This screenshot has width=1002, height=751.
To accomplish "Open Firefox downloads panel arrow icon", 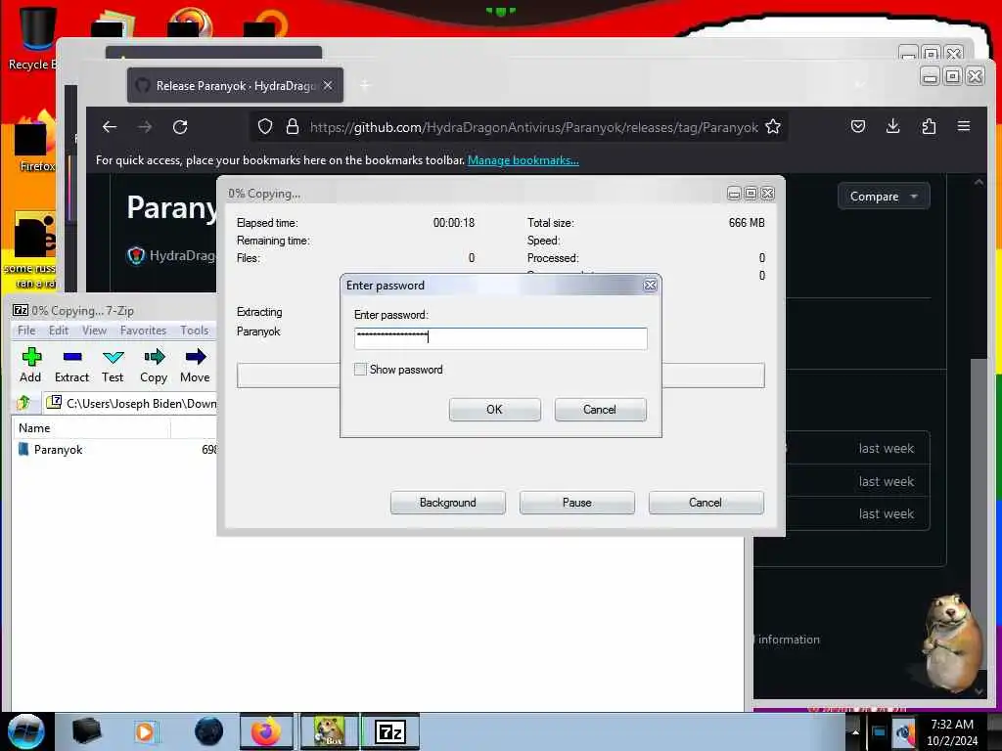I will click(893, 126).
